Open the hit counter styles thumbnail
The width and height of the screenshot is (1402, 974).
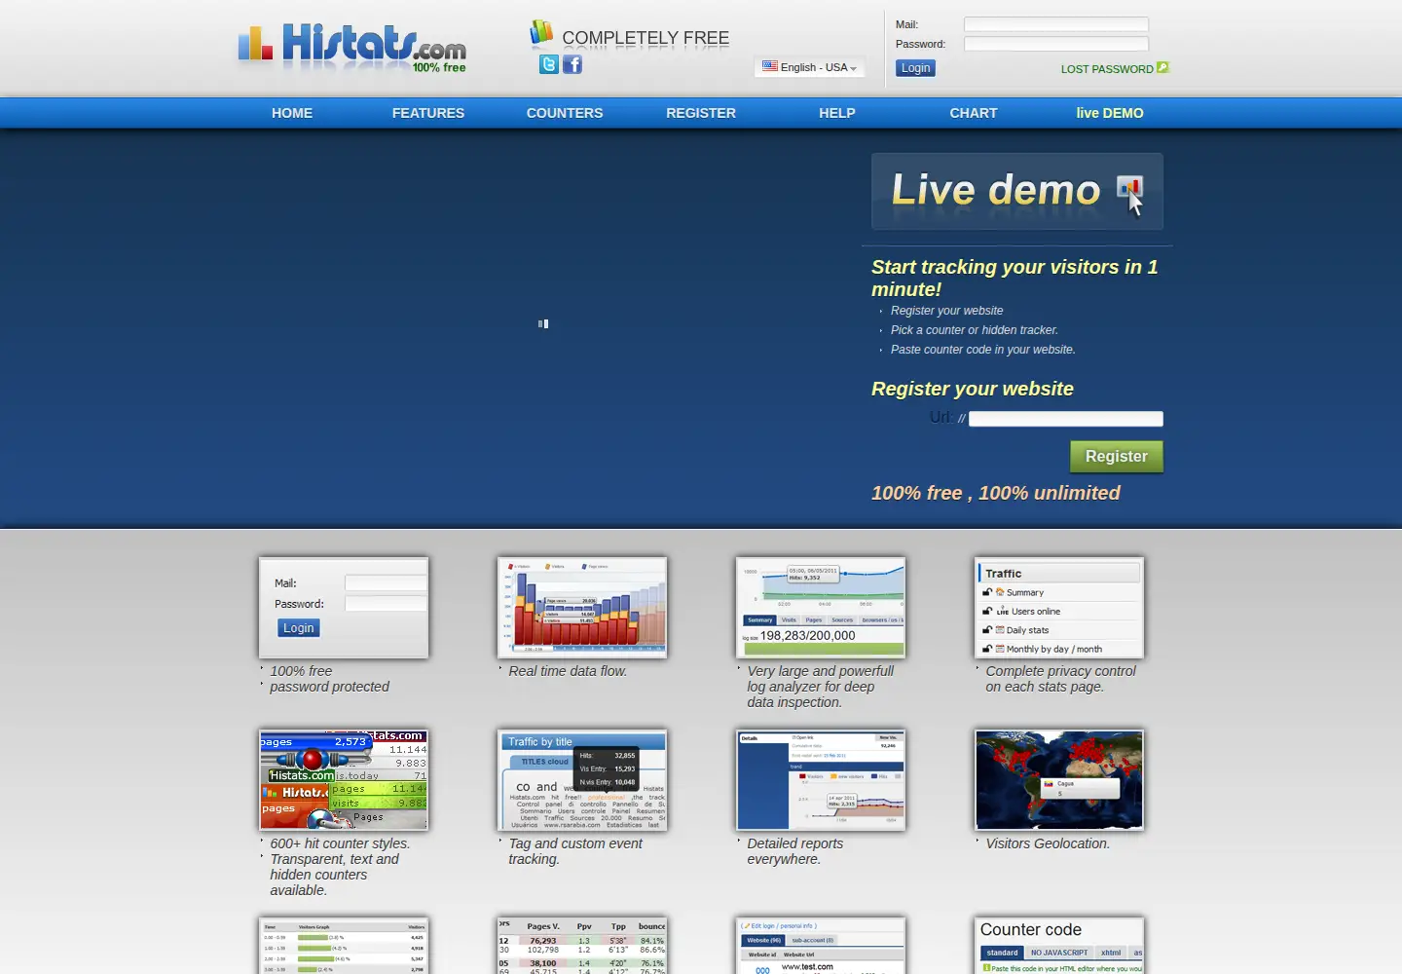click(344, 780)
